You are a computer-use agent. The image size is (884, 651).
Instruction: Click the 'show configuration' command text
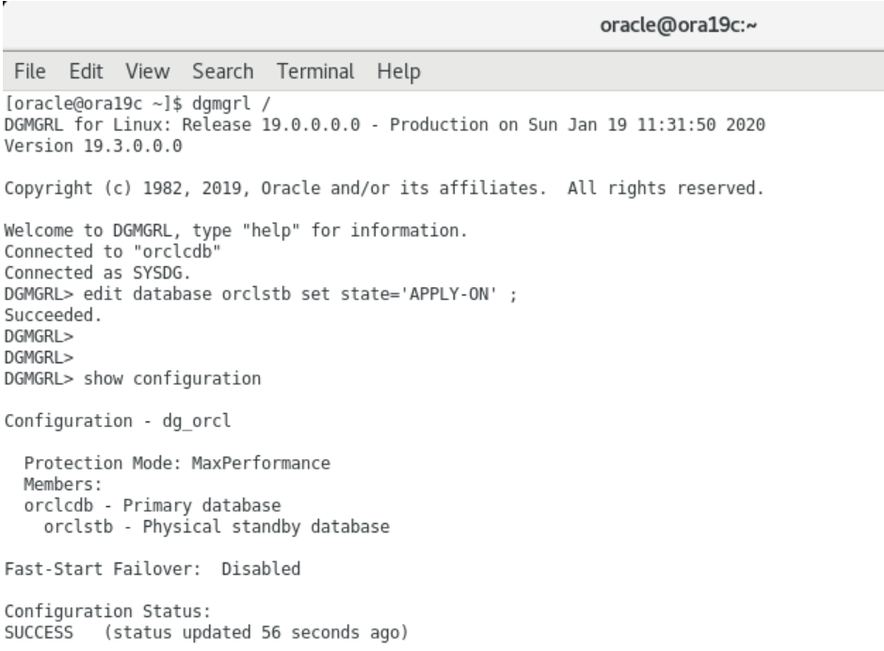(172, 378)
